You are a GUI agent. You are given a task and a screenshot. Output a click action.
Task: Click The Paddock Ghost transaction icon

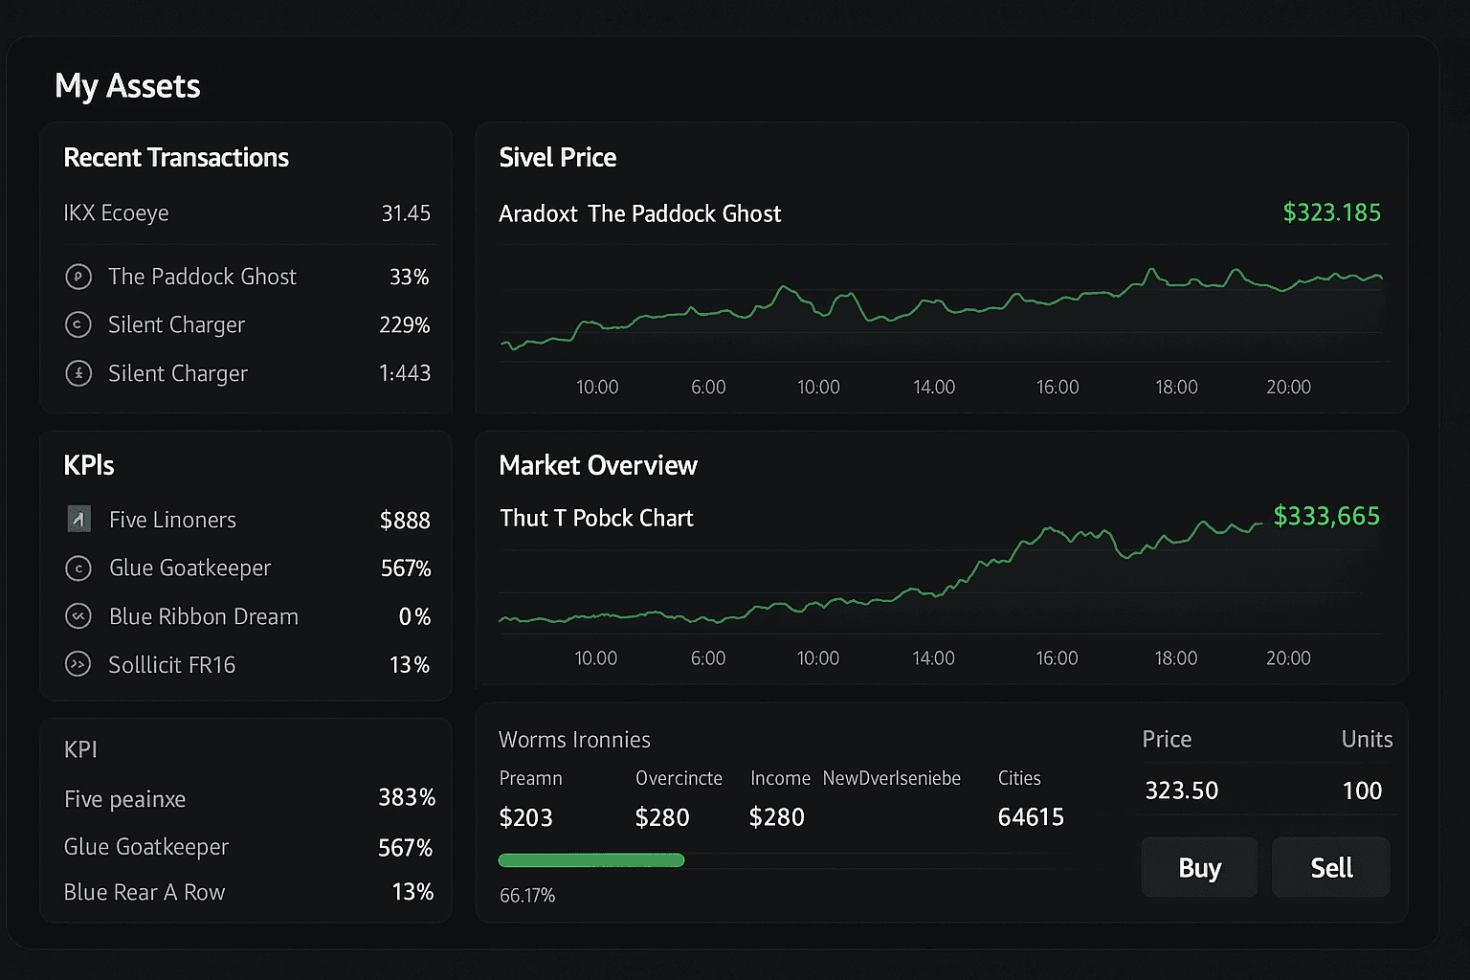pos(78,277)
